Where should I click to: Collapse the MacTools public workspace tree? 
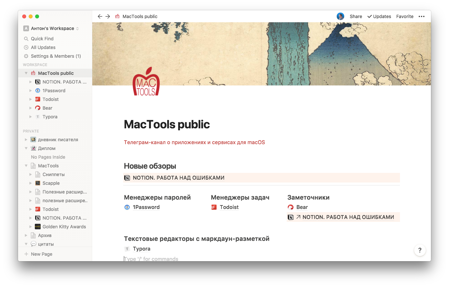[26, 73]
